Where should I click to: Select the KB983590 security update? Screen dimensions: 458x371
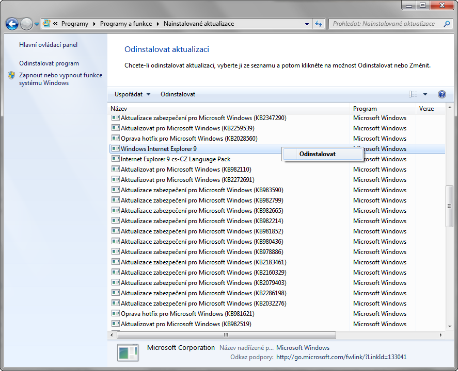pos(277,190)
